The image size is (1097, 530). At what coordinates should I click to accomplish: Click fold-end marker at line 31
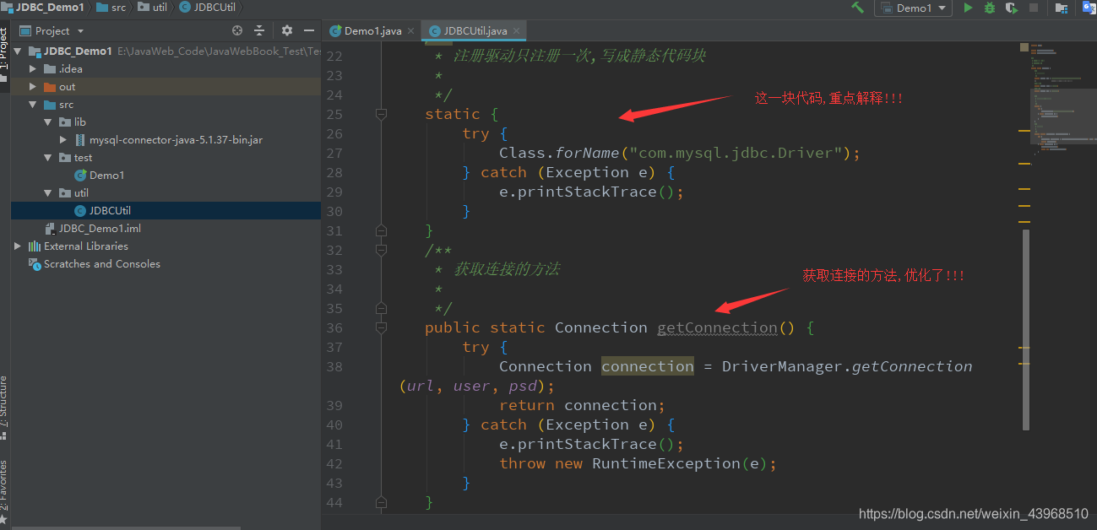pyautogui.click(x=381, y=230)
